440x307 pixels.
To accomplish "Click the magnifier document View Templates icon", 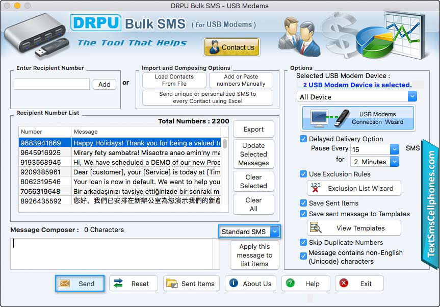I will click(x=316, y=227).
